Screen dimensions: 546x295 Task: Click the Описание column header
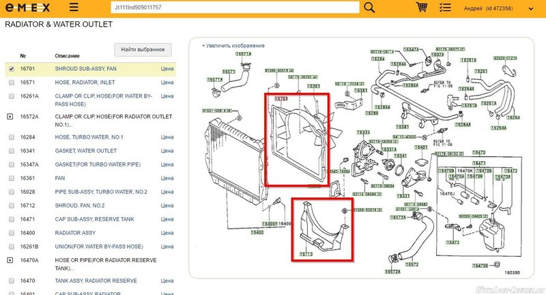pos(68,55)
